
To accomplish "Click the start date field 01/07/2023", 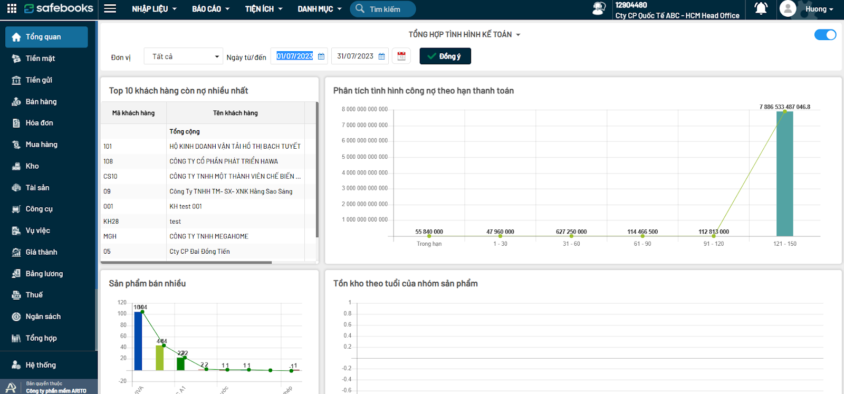I will click(x=294, y=56).
